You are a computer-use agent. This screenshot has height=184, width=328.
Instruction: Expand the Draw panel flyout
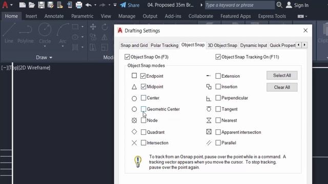(x=44, y=57)
